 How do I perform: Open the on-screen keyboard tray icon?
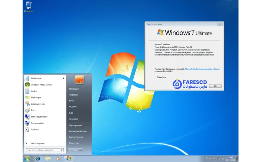(x=210, y=159)
